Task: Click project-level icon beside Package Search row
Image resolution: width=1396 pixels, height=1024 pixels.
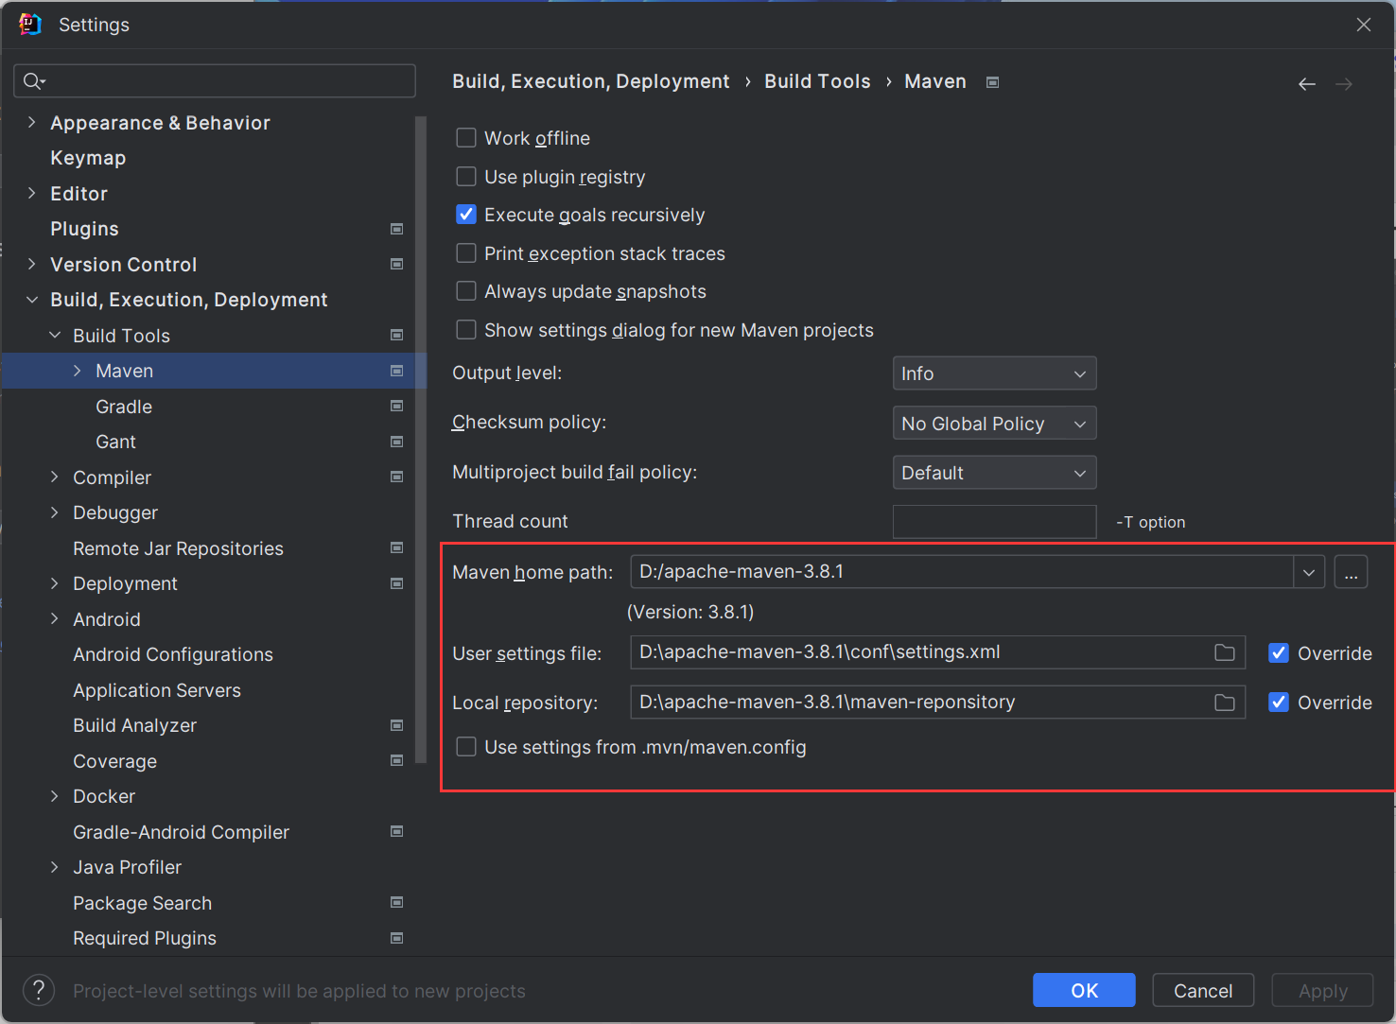Action: 397,902
